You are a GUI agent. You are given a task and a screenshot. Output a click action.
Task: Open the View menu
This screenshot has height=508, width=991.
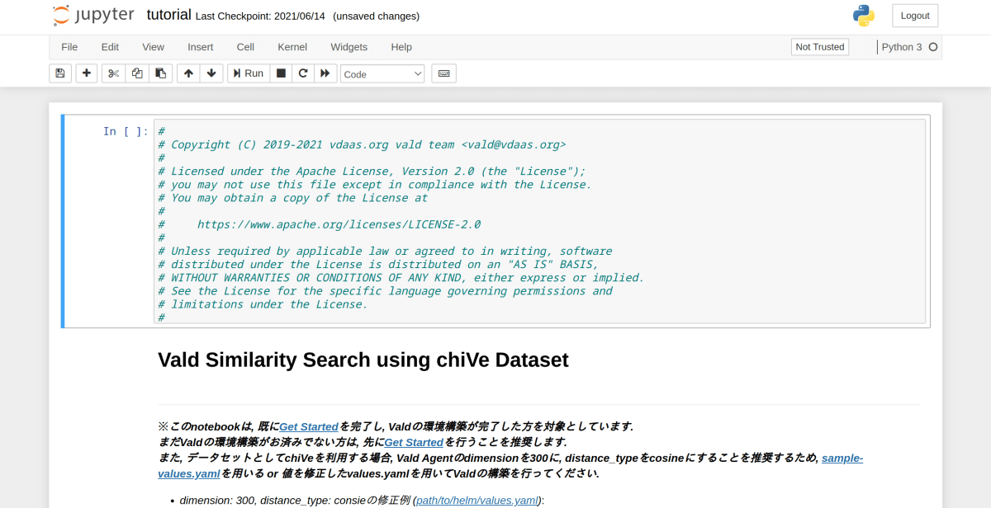(x=153, y=47)
